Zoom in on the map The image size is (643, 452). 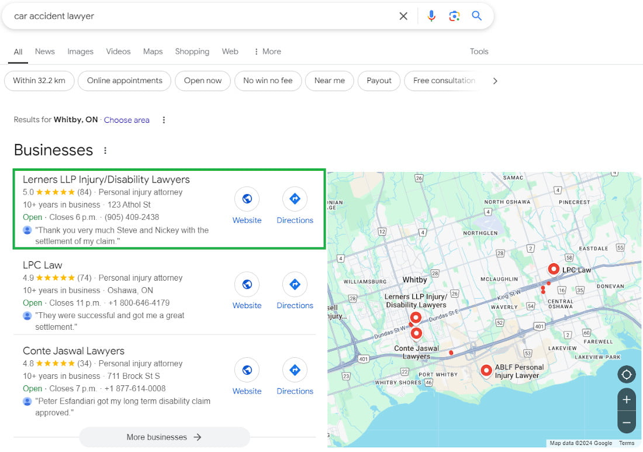[627, 400]
